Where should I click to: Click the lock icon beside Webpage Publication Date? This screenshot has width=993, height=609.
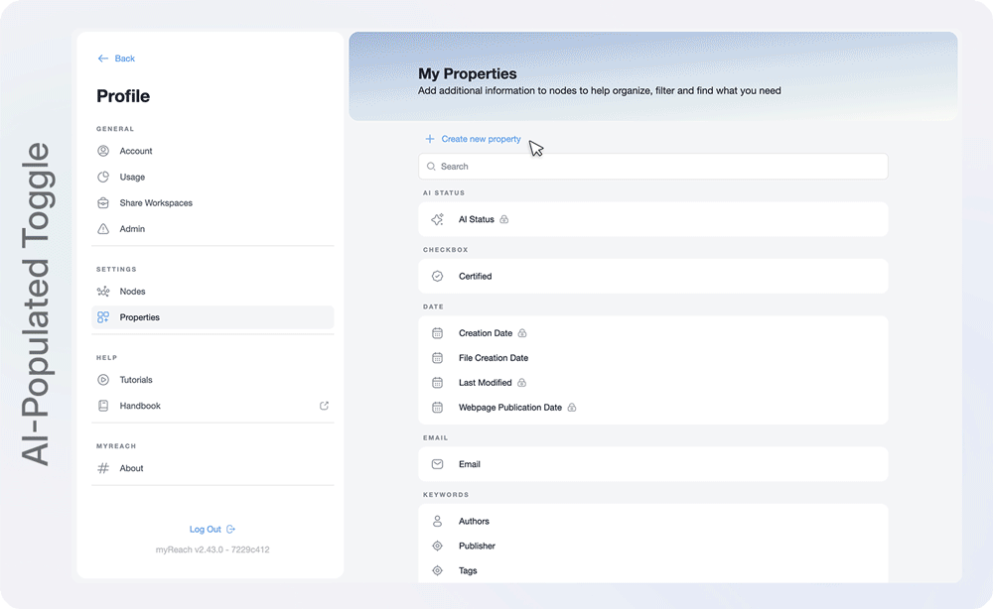point(572,408)
